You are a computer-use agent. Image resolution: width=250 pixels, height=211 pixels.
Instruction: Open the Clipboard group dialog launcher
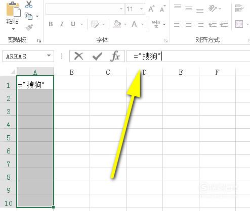pos(39,40)
